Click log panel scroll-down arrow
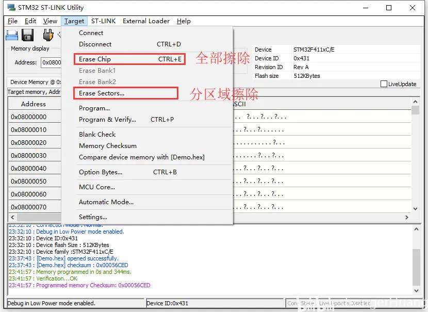This screenshot has width=428, height=312. click(x=416, y=291)
